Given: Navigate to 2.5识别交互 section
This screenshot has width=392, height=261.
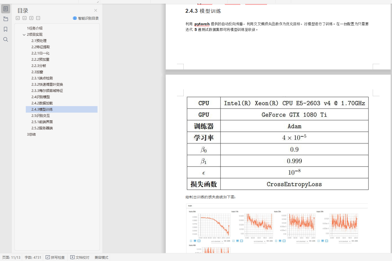Looking at the screenshot, I should 41,116.
